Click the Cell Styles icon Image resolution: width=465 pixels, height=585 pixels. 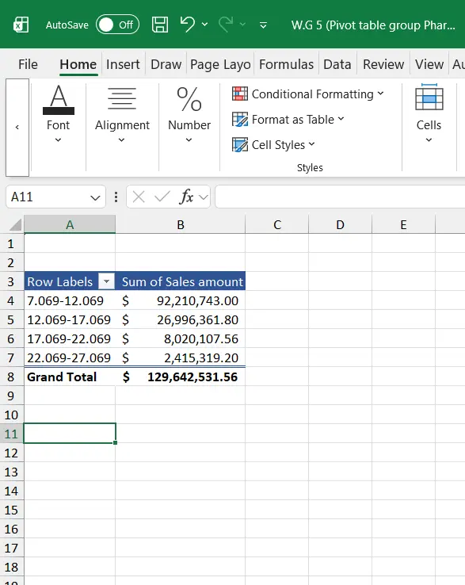click(240, 145)
